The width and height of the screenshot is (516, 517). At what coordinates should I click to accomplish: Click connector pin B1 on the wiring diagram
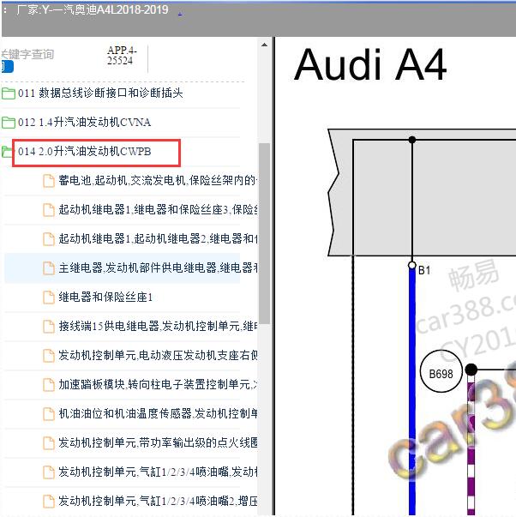(x=412, y=266)
